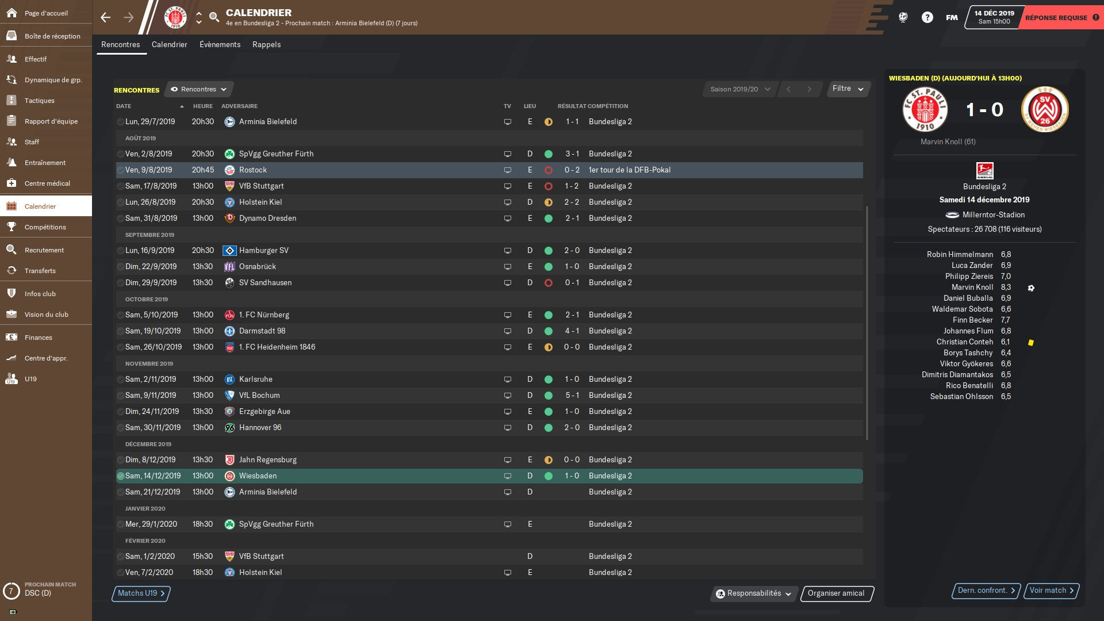
Task: Select the checkbox on the Rostock cup match
Action: [x=121, y=170]
